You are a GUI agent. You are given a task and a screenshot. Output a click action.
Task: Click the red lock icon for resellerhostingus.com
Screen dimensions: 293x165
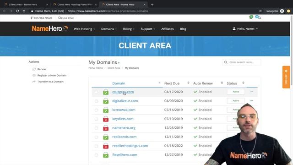pyautogui.click(x=106, y=146)
